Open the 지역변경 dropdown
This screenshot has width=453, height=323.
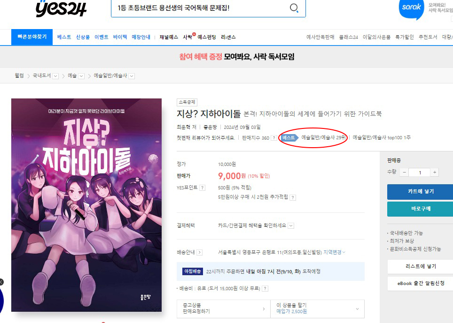pyautogui.click(x=334, y=252)
